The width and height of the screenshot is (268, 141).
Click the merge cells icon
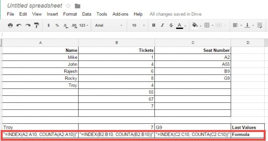click(x=219, y=25)
